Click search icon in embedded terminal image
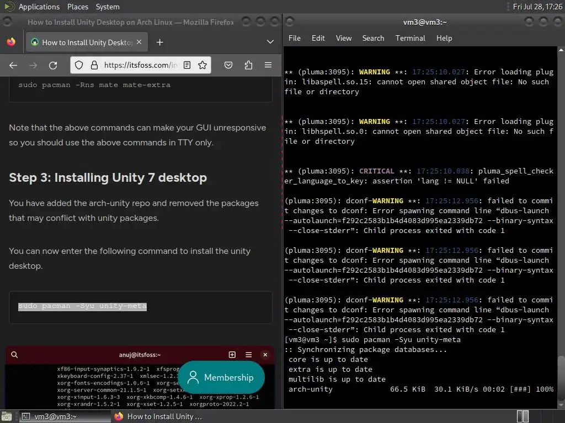 [14, 355]
